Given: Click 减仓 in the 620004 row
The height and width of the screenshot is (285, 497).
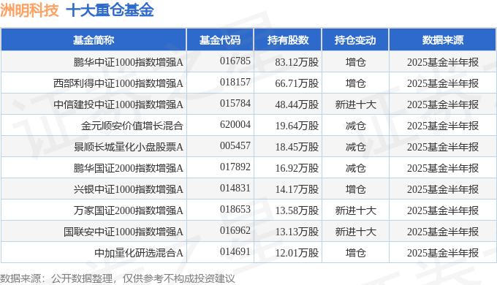Looking at the screenshot, I should (x=356, y=126).
